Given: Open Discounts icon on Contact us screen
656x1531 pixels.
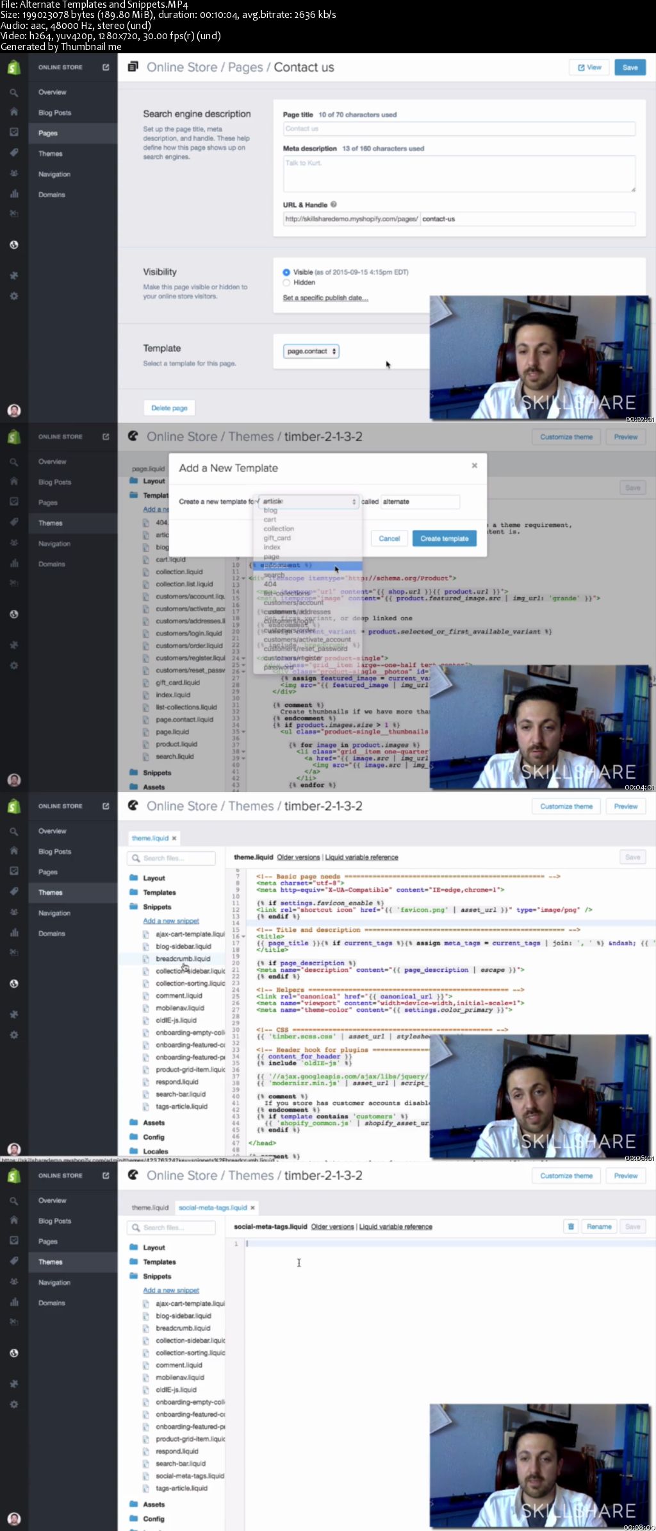Looking at the screenshot, I should [13, 214].
